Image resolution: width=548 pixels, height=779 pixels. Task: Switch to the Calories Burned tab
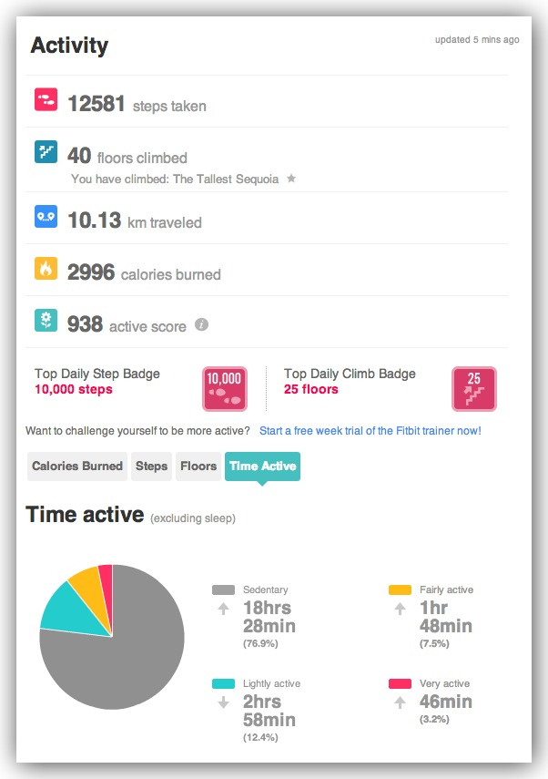click(77, 466)
